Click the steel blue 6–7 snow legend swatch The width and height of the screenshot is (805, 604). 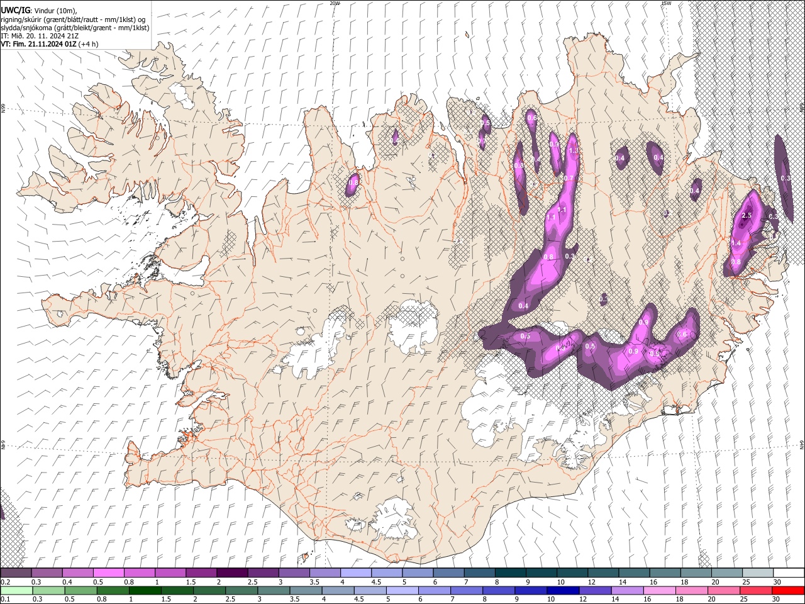(x=448, y=573)
